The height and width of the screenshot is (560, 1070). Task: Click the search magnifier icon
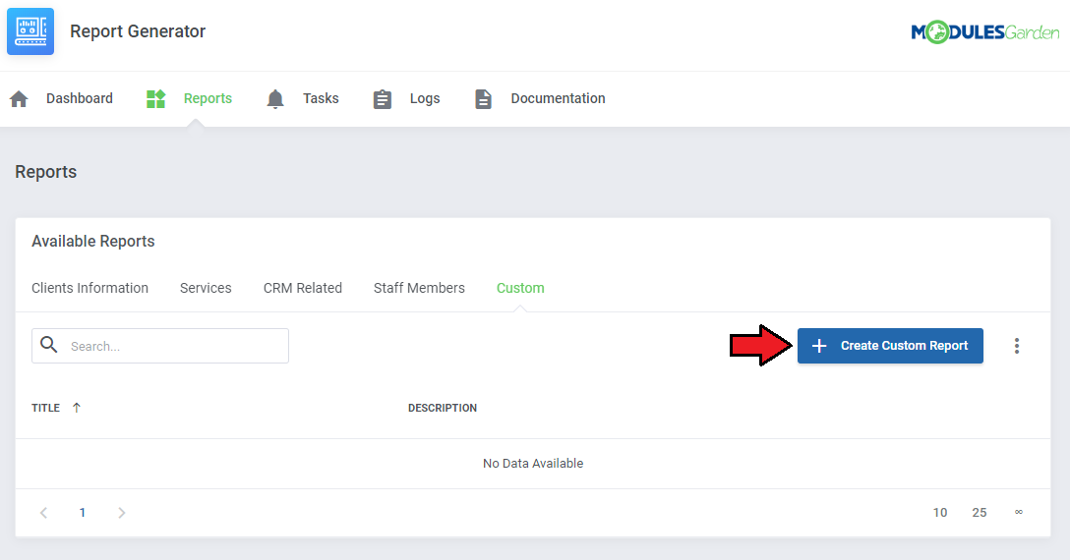(x=49, y=345)
